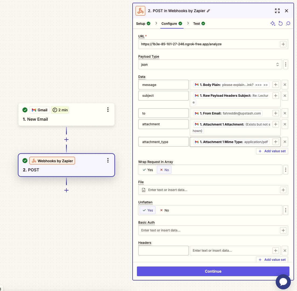Screen dimensions: 297x291
Task: Click the 2 min clock badge on the Gmail step
Action: 60,110
